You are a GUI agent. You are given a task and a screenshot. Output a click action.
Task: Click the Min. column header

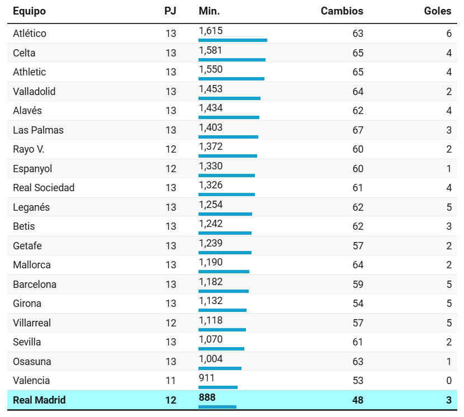click(x=209, y=11)
